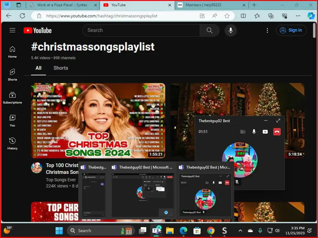318x238 pixels.
Task: Stop sharing in Teams call window
Action: 265,132
